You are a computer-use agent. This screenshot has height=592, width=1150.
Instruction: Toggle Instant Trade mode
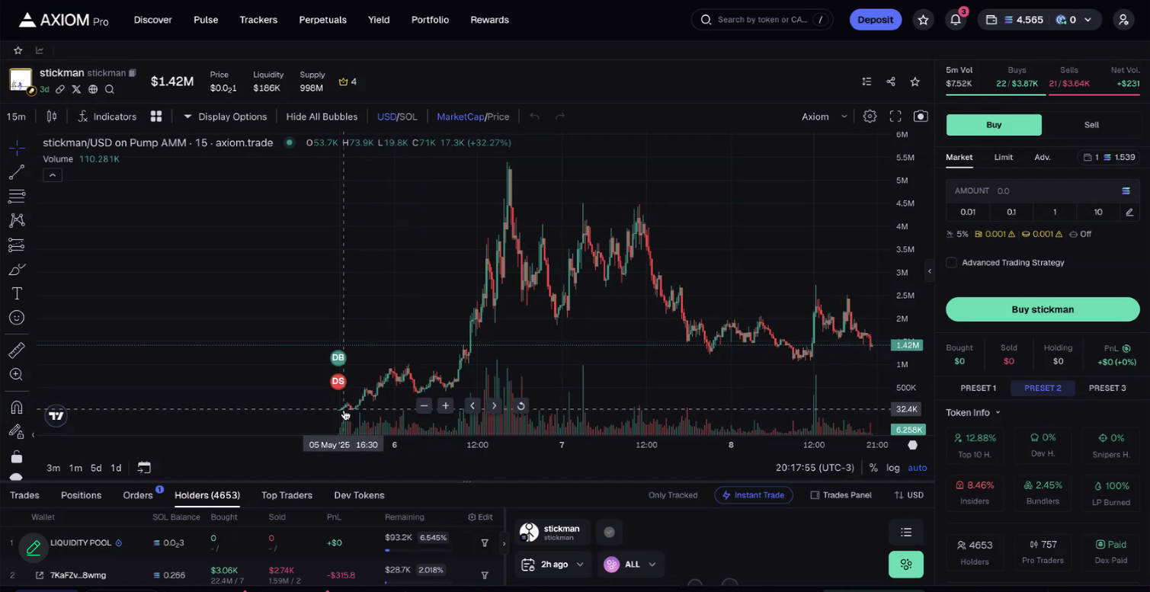754,495
